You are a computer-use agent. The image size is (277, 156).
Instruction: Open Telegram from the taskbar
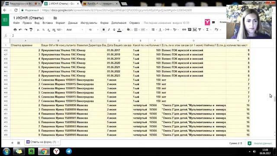coord(69,151)
